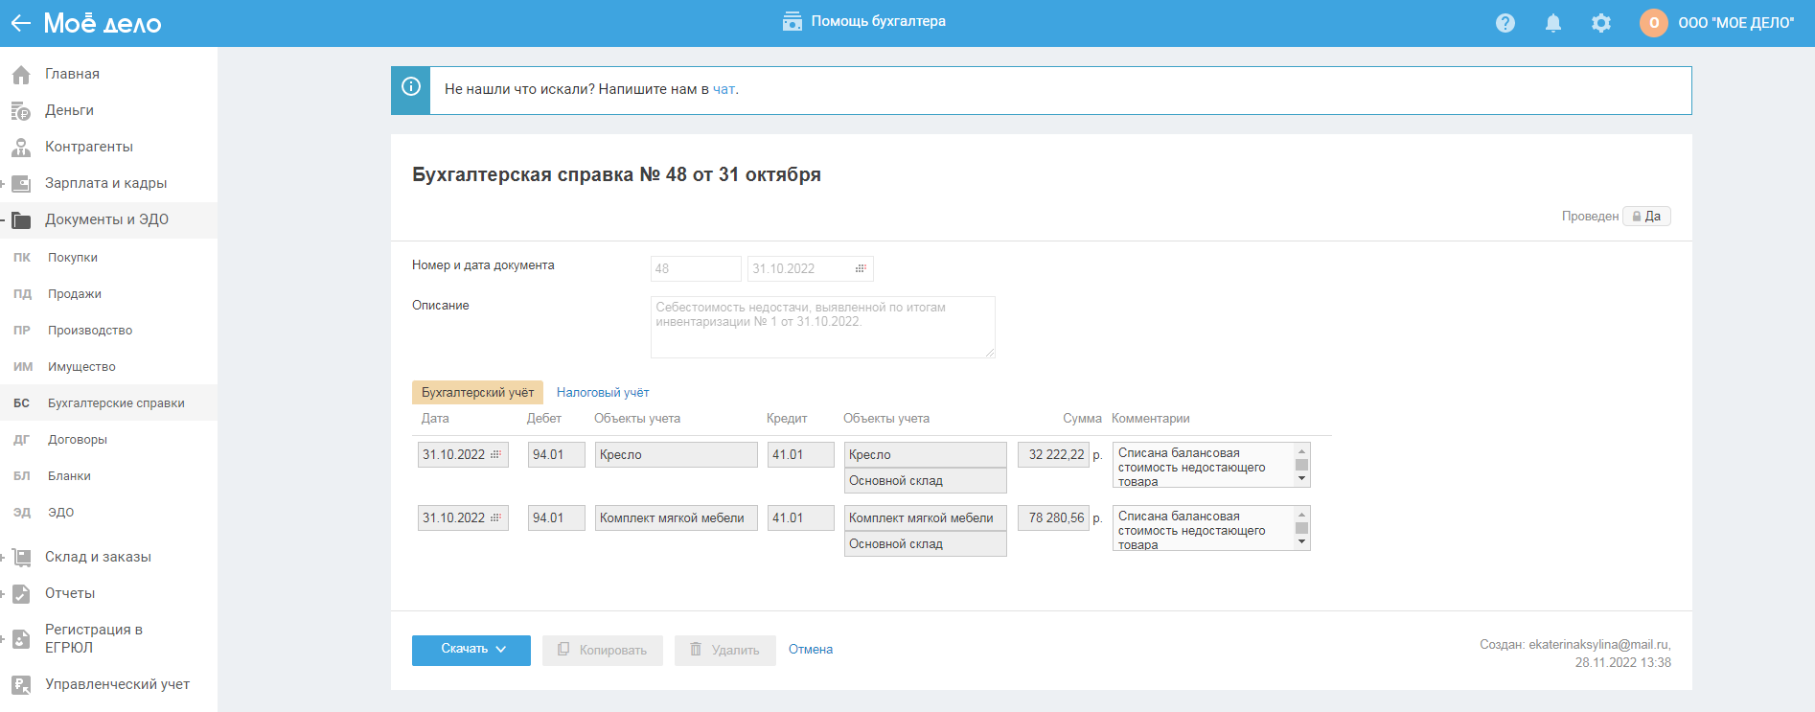
Task: Open Бланки in the sidebar
Action: [x=69, y=476]
